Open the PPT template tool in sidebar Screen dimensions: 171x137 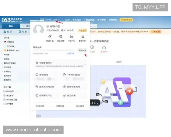coord(8,104)
